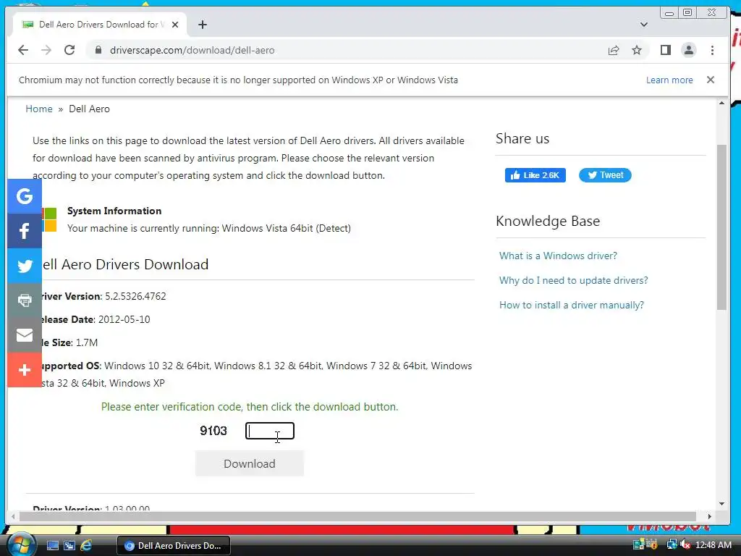Open the Windows Start orb

tap(21, 544)
